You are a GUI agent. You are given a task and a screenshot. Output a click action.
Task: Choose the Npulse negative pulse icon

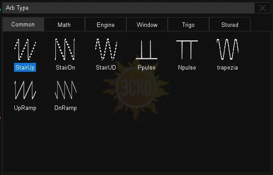click(x=187, y=50)
